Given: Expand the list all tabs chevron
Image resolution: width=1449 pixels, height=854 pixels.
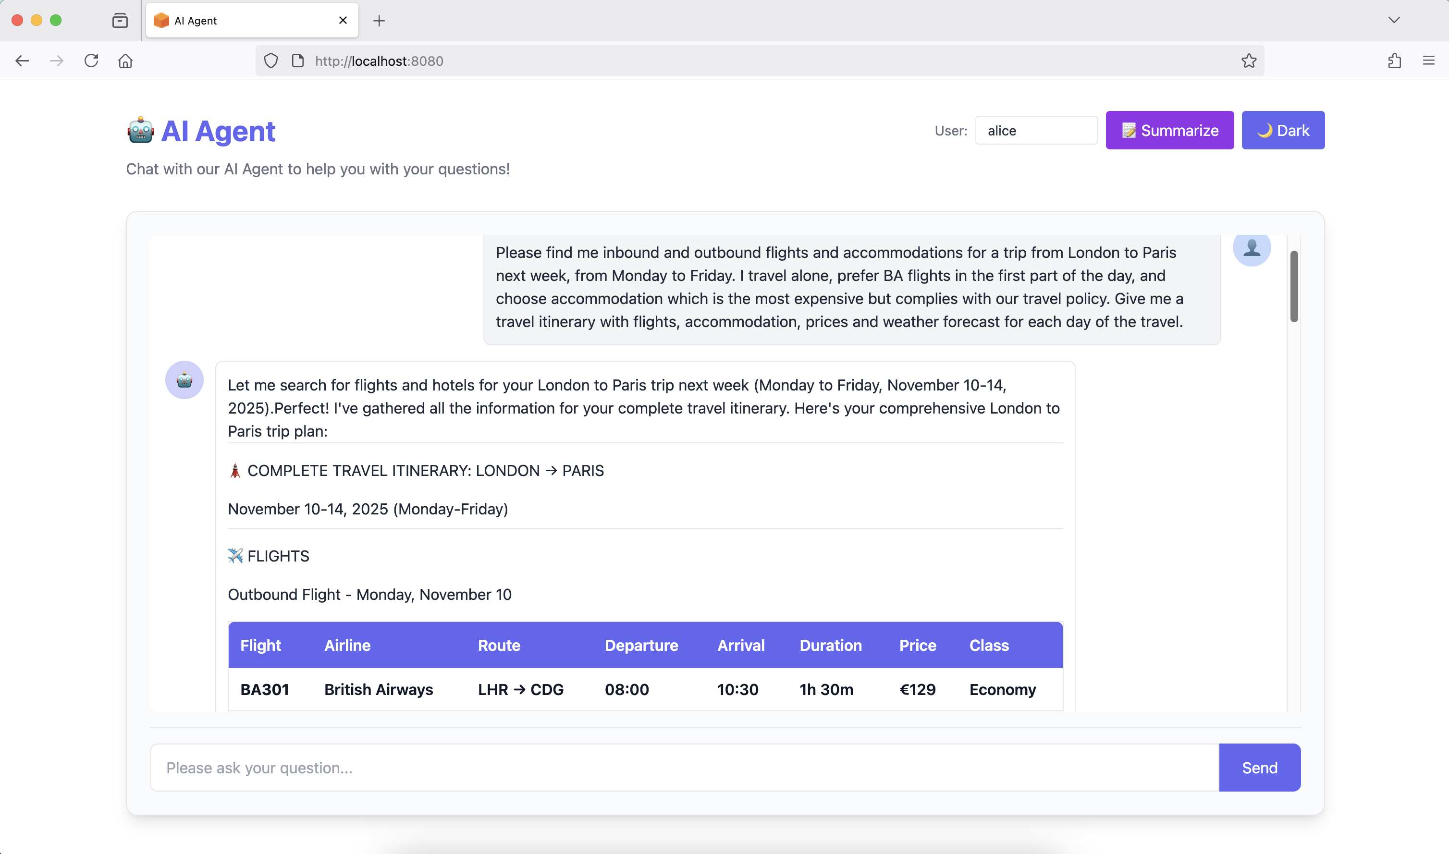Looking at the screenshot, I should coord(1393,20).
